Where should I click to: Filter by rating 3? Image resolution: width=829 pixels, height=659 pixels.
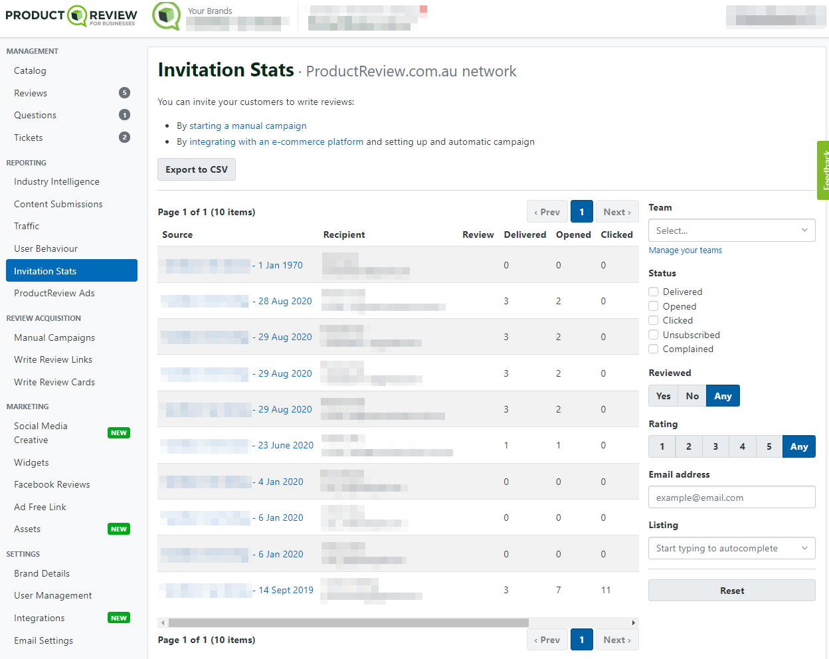pyautogui.click(x=715, y=446)
